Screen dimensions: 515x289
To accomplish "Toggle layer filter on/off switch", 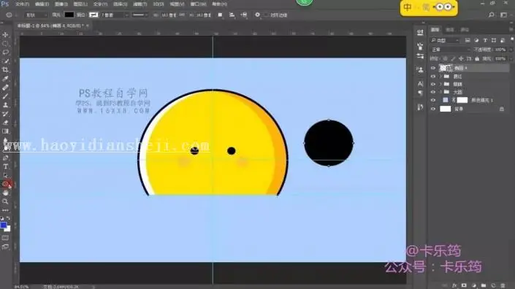I will pos(512,39).
